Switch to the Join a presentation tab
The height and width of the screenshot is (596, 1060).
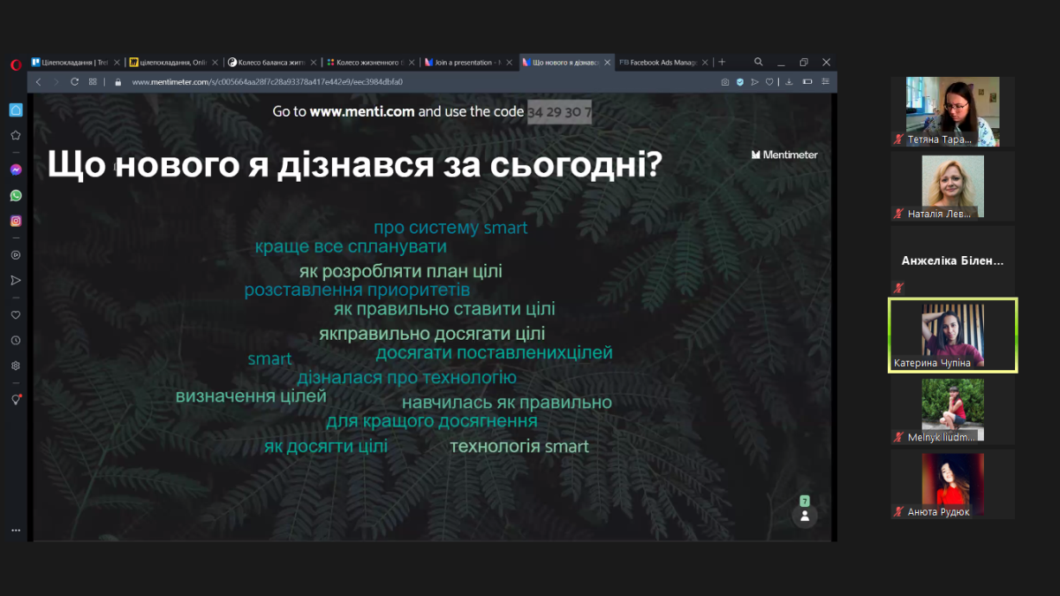click(x=462, y=63)
